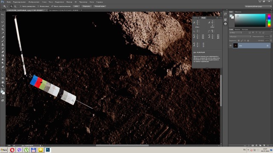Uncheck the ticked scrubby zoom checkbox
Screen dimensions: 273x153
tap(52, 6)
